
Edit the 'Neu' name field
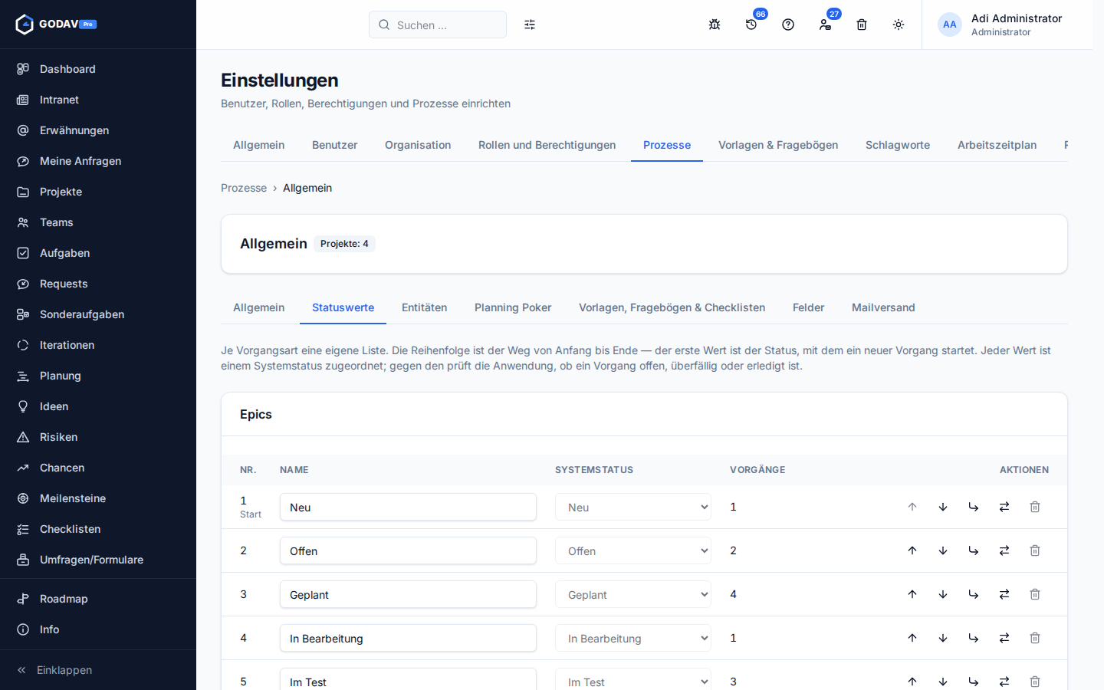pos(408,507)
